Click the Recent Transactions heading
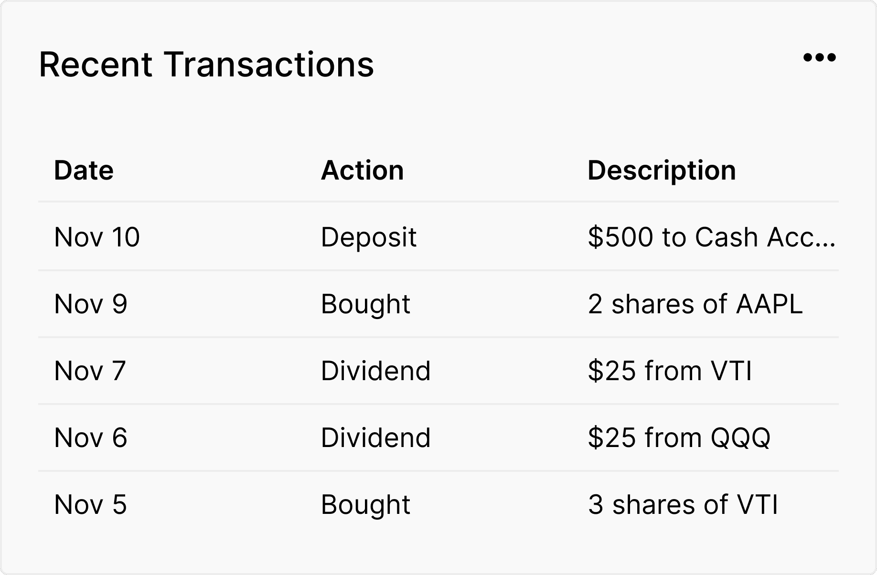 click(x=206, y=64)
